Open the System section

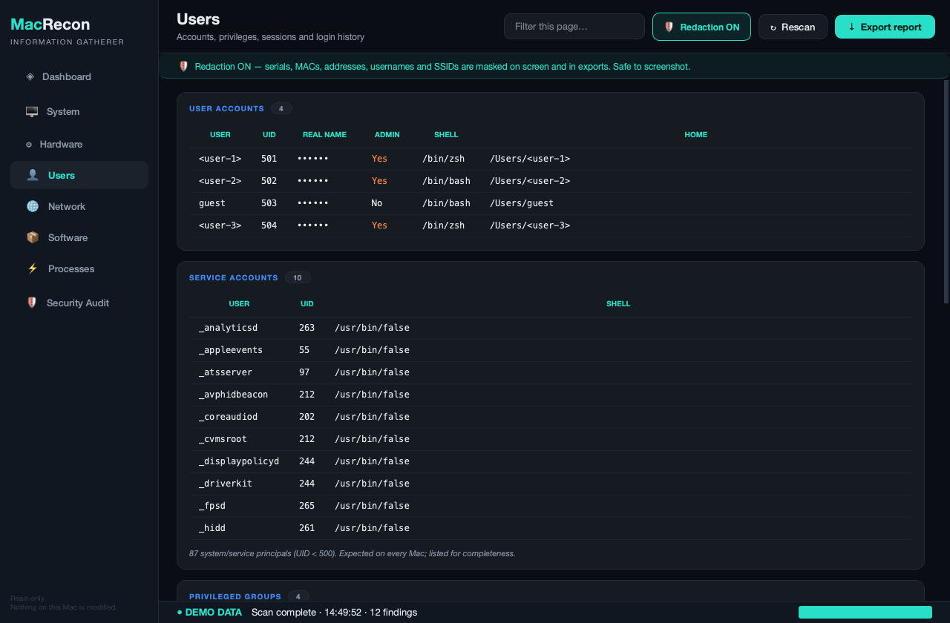(79, 111)
